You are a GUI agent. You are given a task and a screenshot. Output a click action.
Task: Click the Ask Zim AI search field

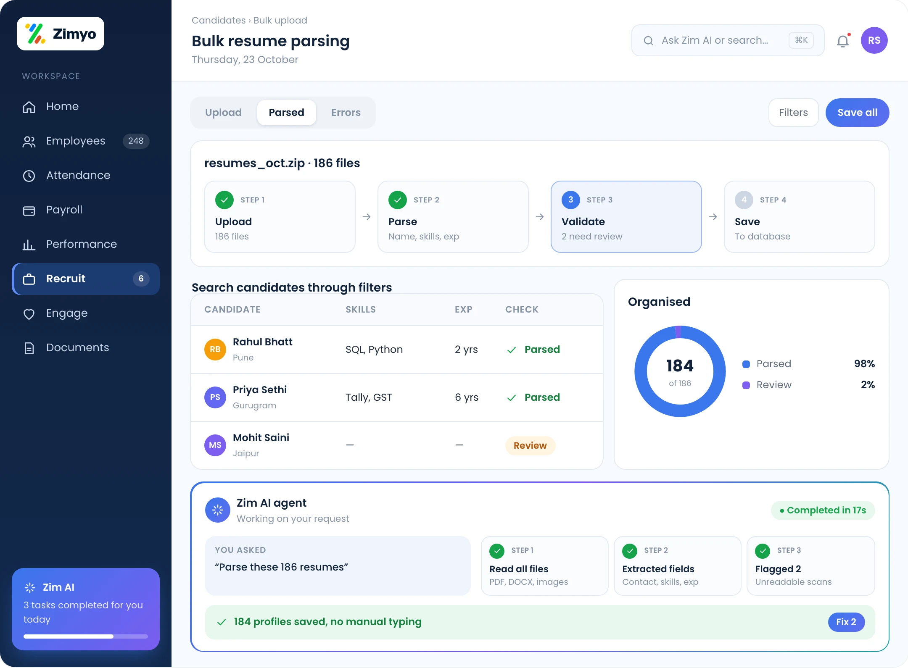(728, 40)
